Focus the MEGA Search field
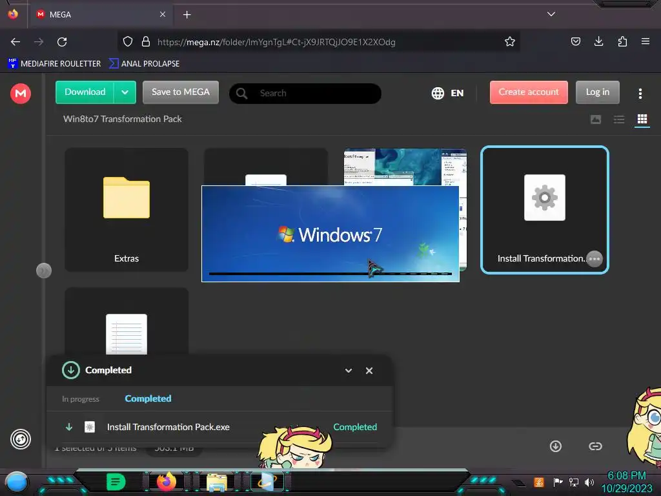The image size is (661, 496). coord(305,93)
